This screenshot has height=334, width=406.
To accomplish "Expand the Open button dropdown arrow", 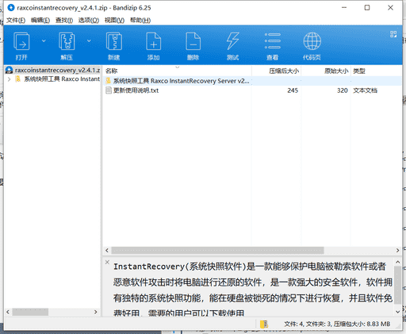I will point(44,40).
